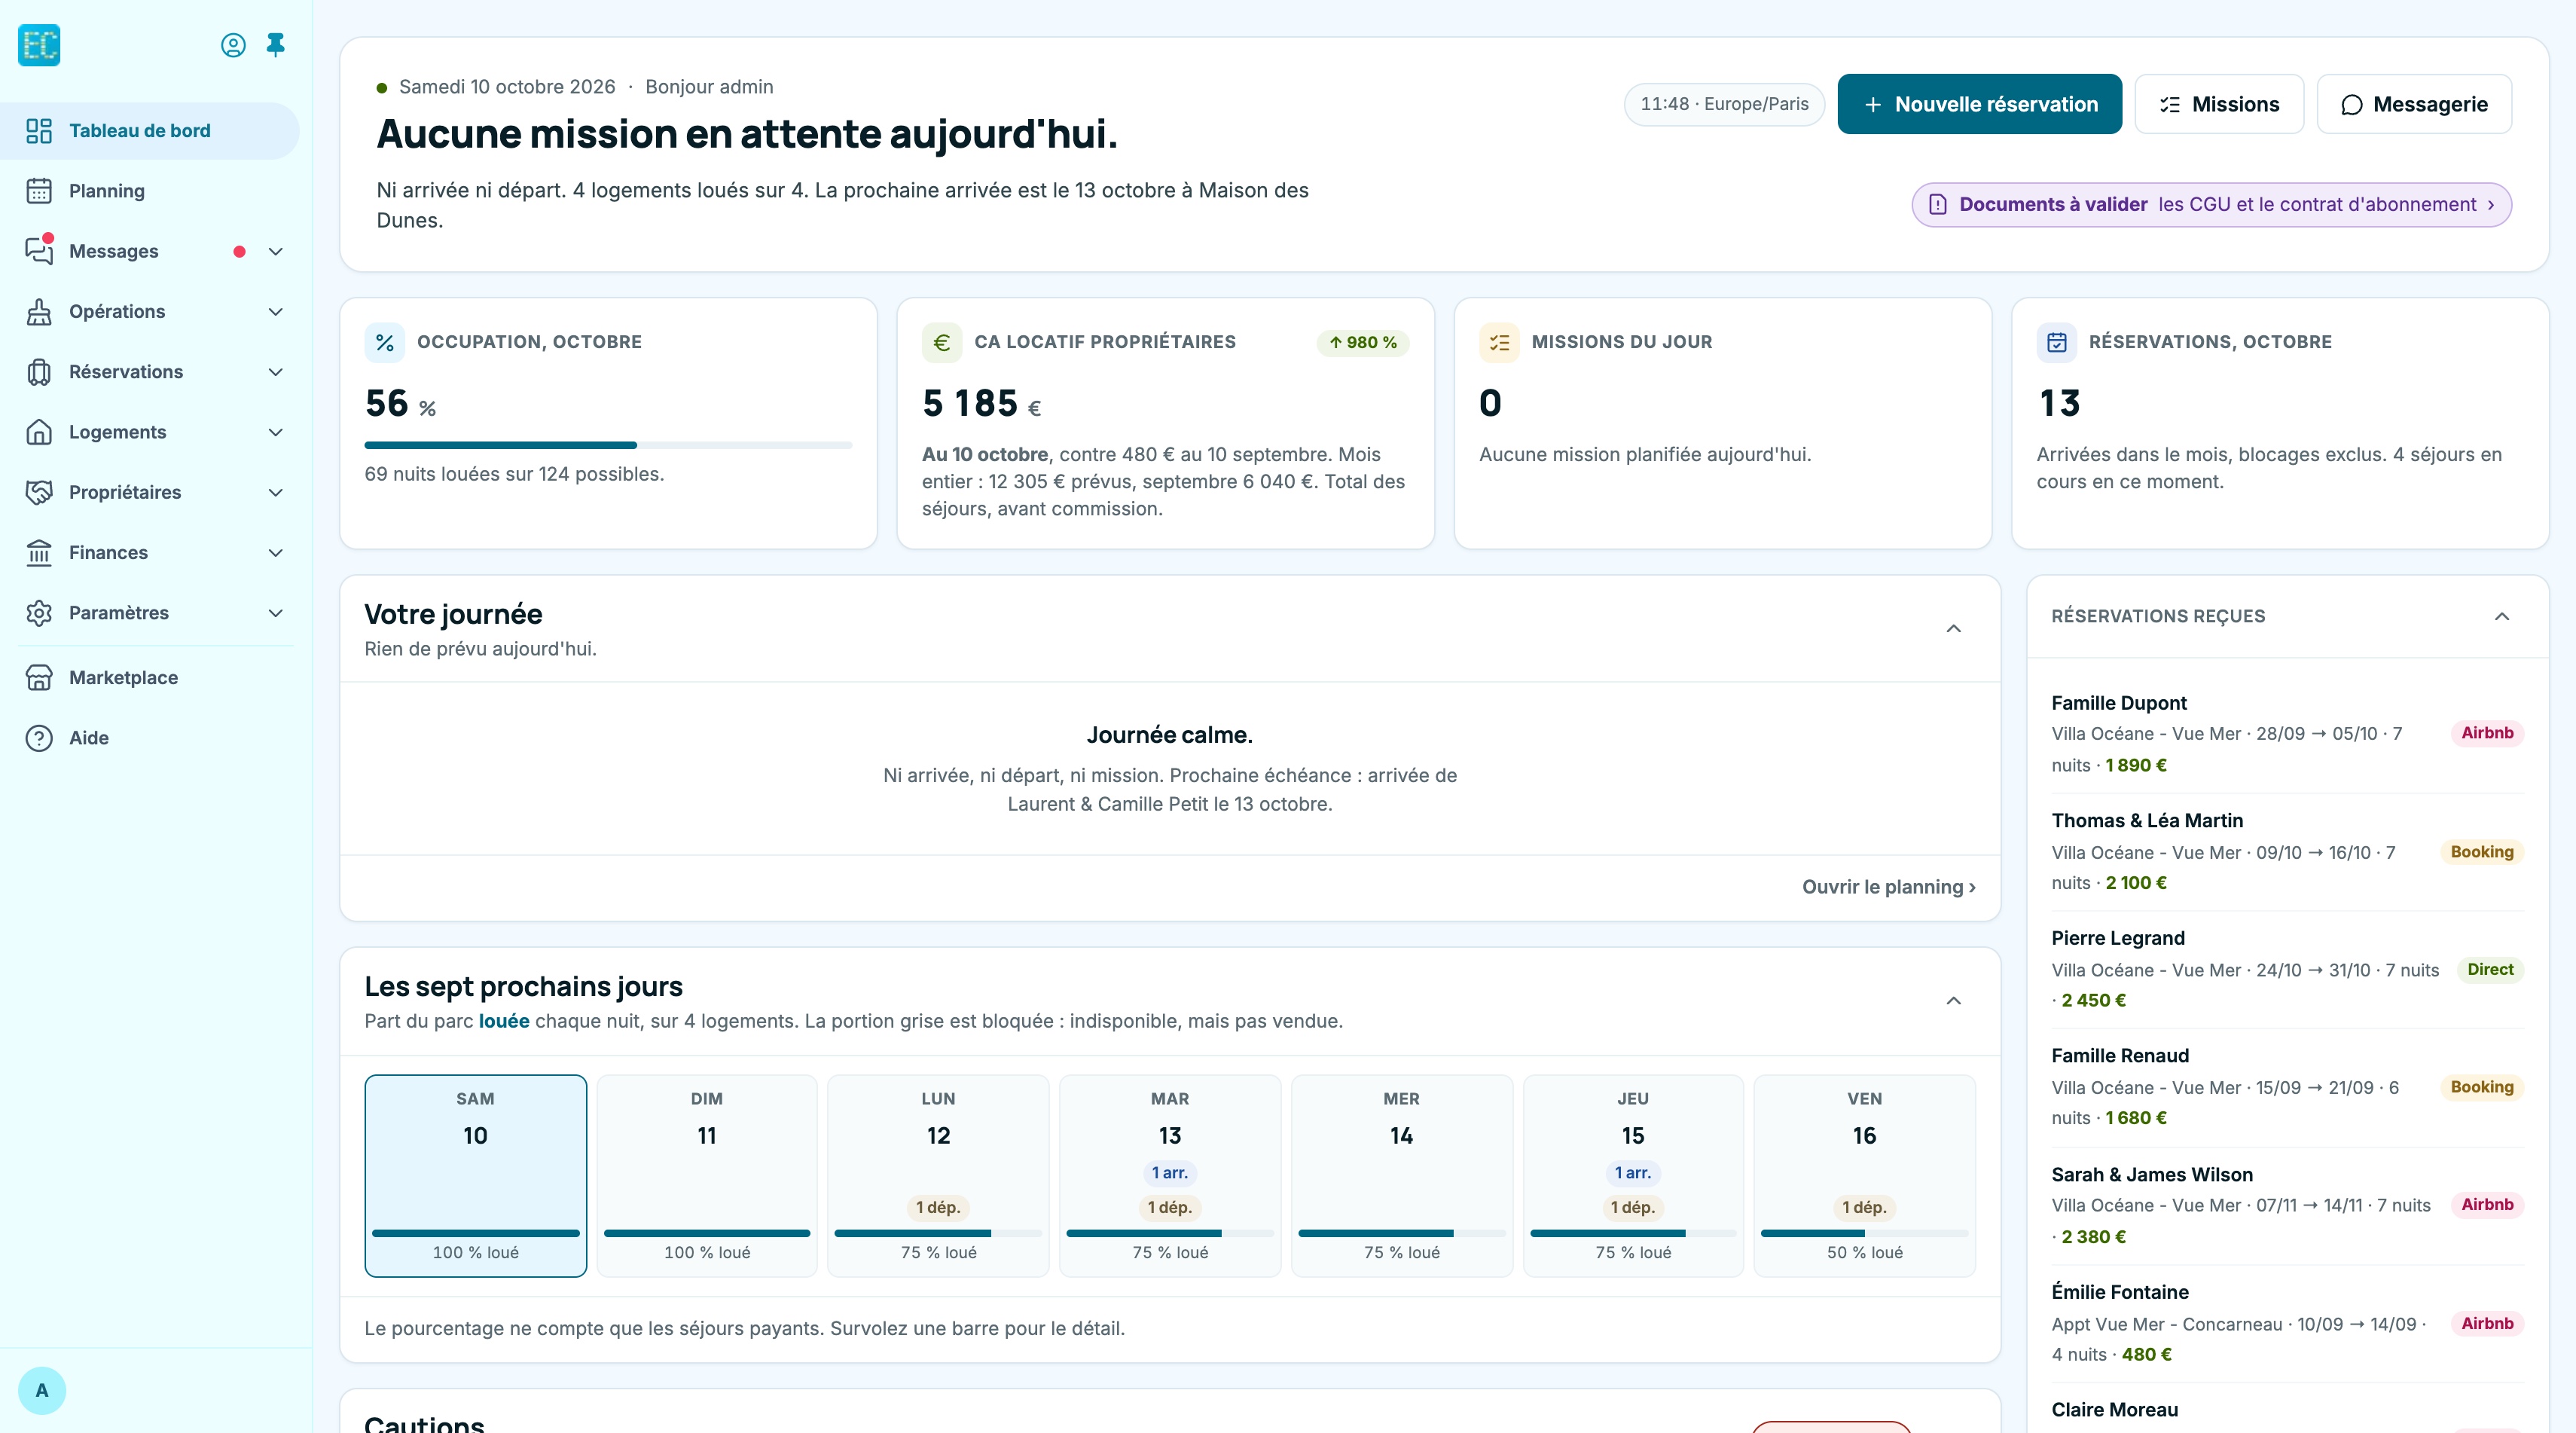2576x1433 pixels.
Task: Open the Famille Dupont reservation
Action: (2287, 734)
